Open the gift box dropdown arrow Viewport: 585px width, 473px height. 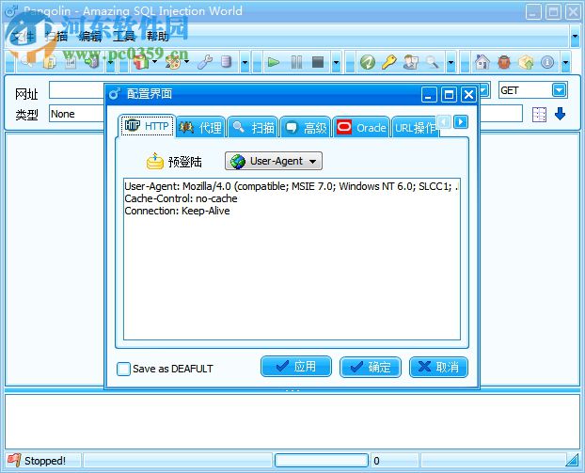tap(154, 61)
